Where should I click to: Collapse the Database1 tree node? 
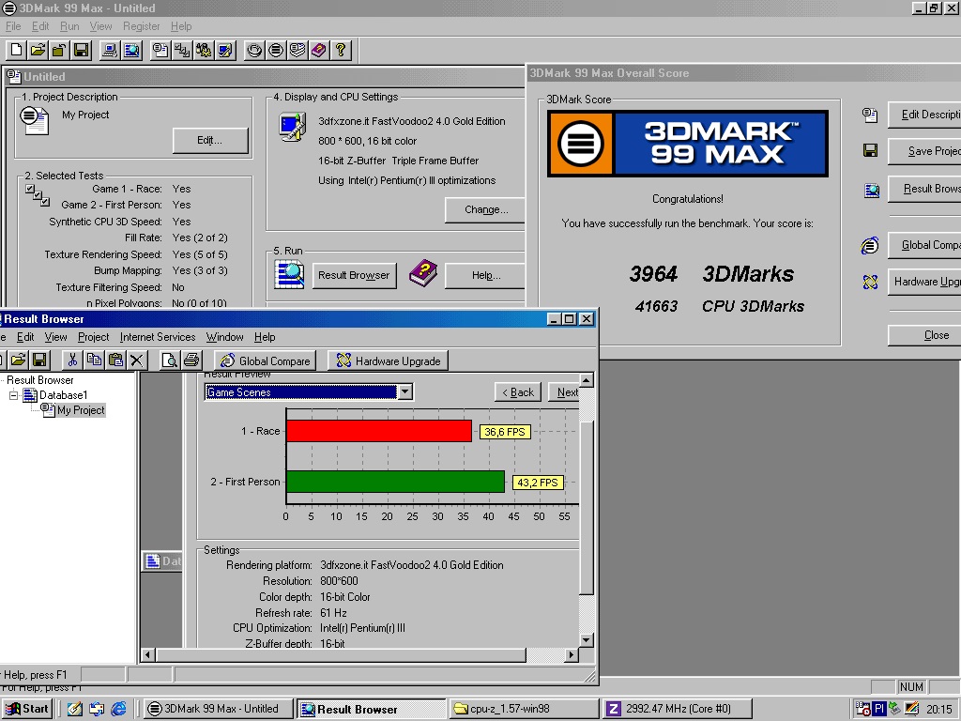(x=13, y=395)
